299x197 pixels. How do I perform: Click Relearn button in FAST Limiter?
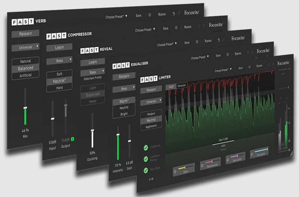click(x=151, y=90)
